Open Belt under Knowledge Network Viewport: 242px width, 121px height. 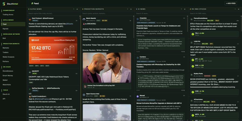4,38
